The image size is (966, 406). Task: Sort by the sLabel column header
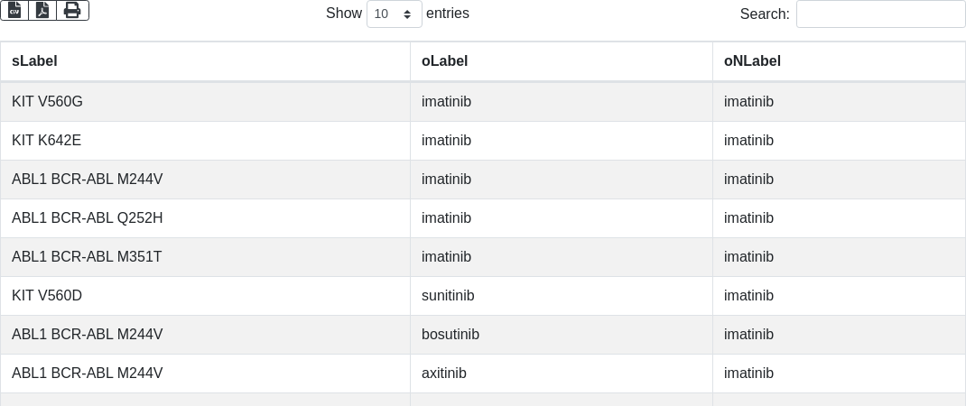(34, 61)
